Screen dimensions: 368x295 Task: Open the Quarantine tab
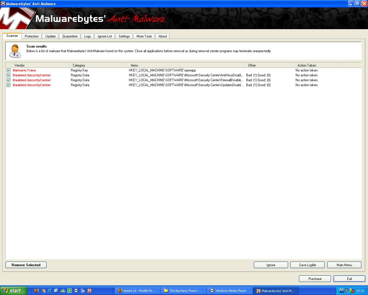70,36
